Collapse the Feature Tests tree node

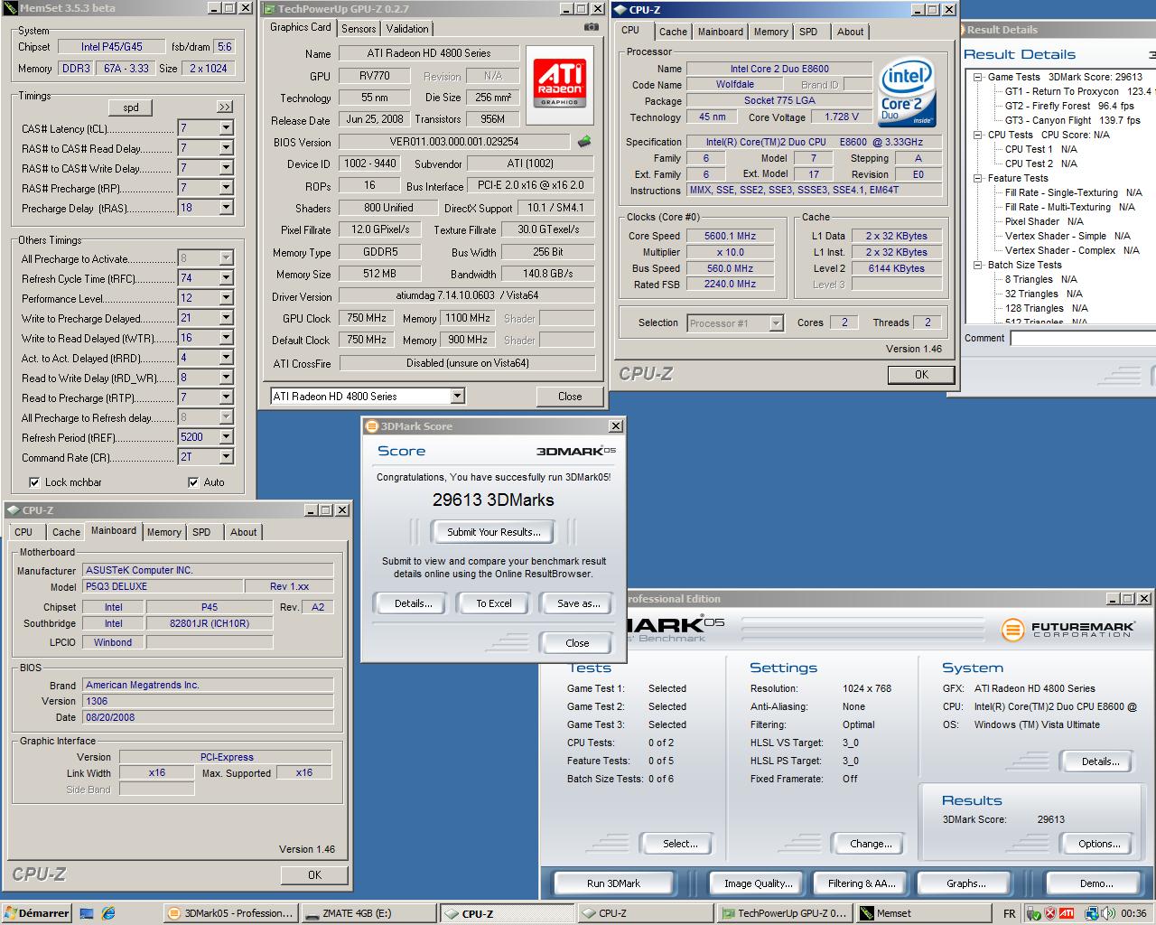point(978,178)
